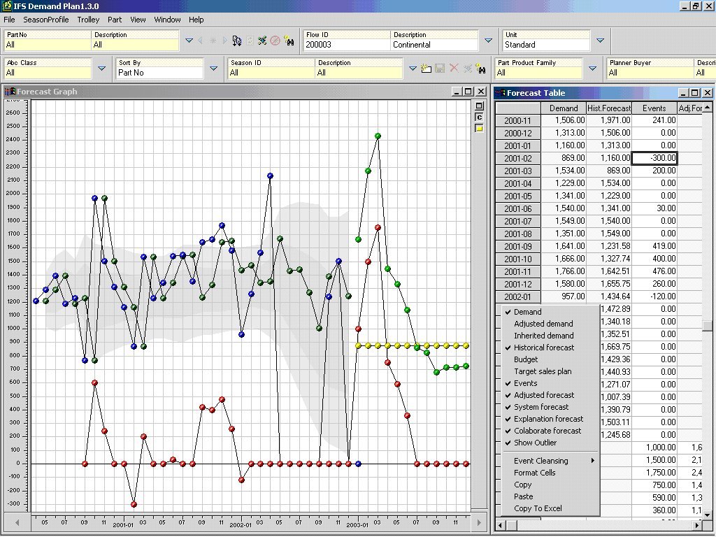Click the red crossed-circle icon in the part toolbar
Screen dimensions: 716x537
275,41
